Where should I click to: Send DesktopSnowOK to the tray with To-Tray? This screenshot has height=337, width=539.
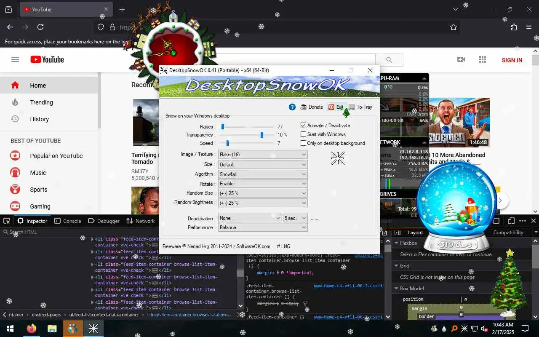(x=360, y=107)
